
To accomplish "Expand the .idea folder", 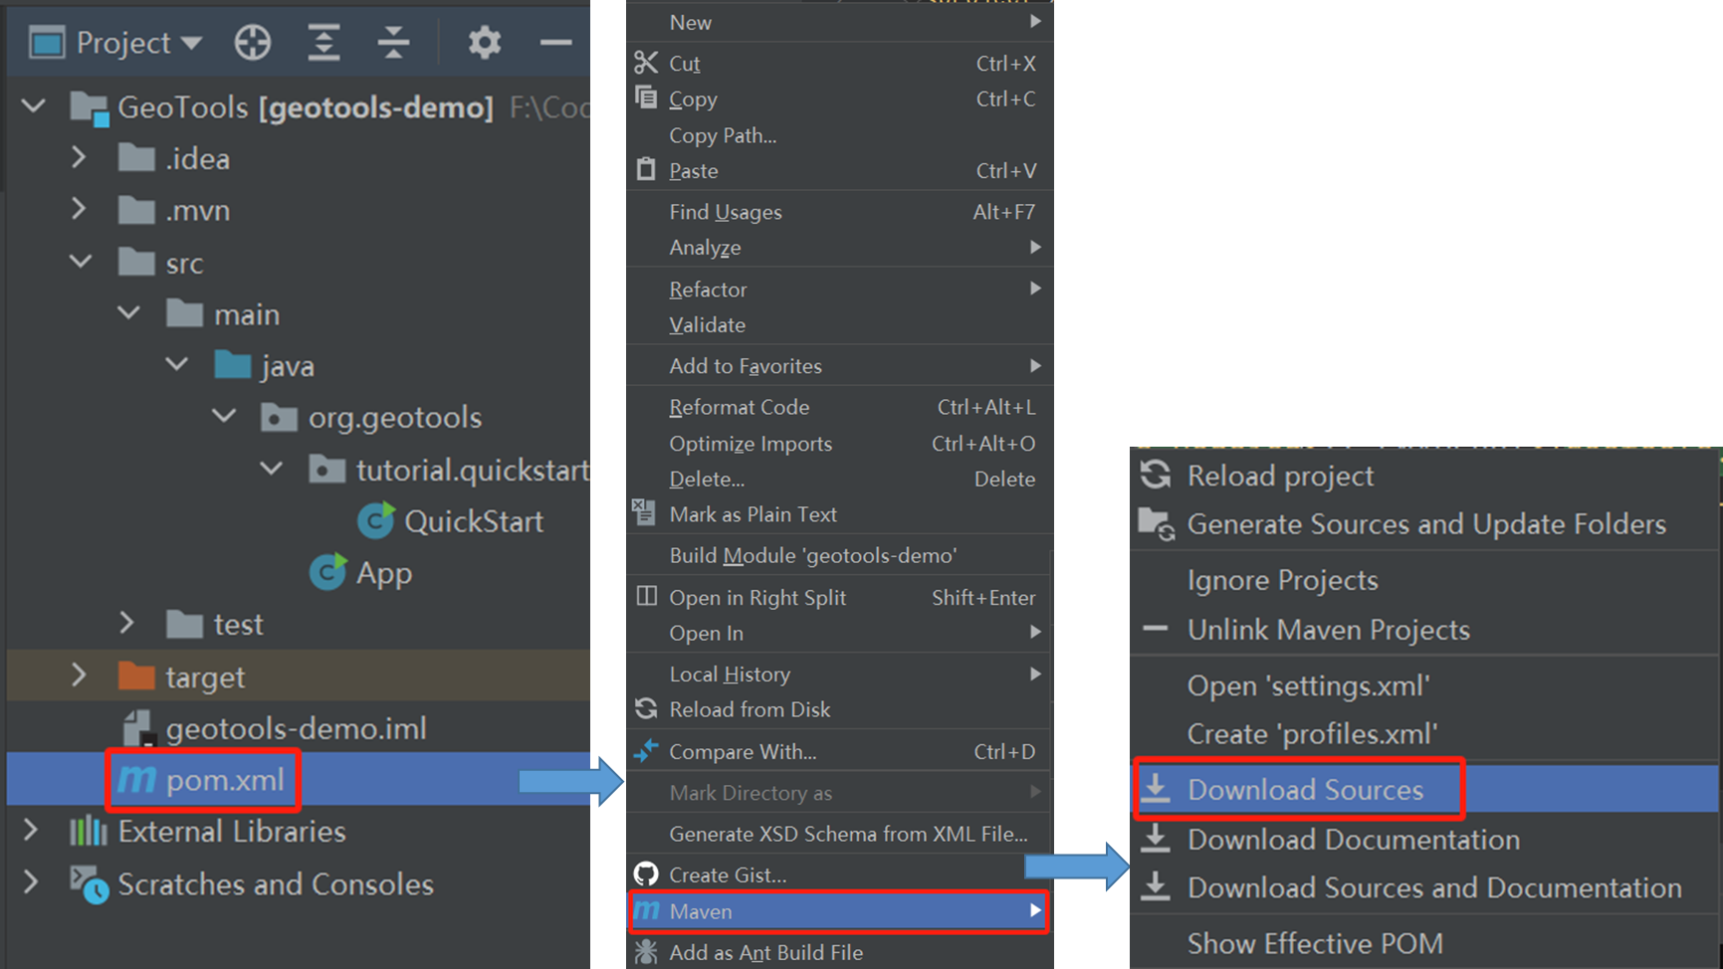I will [x=79, y=157].
